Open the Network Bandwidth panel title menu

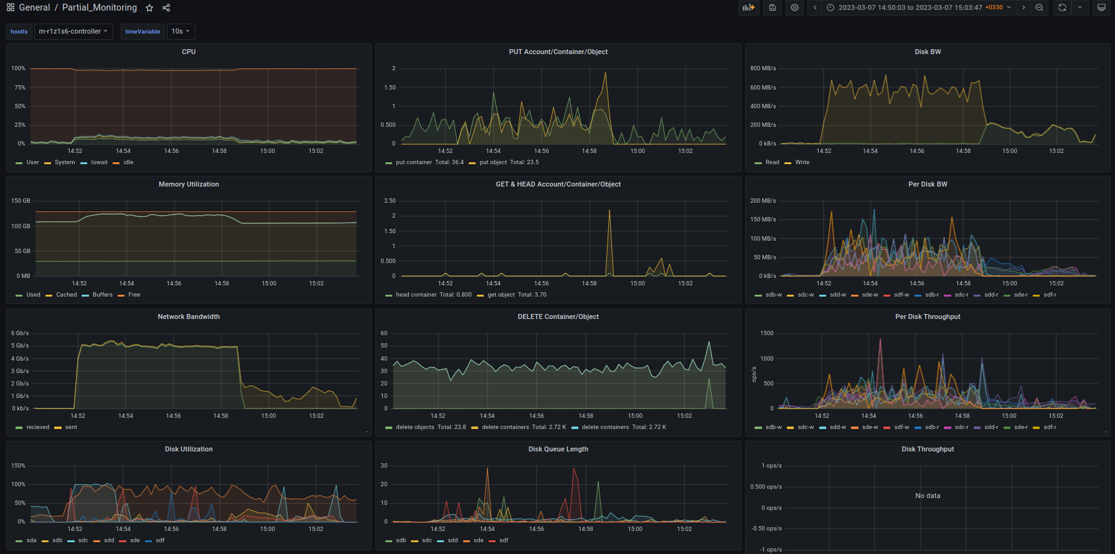tap(189, 316)
